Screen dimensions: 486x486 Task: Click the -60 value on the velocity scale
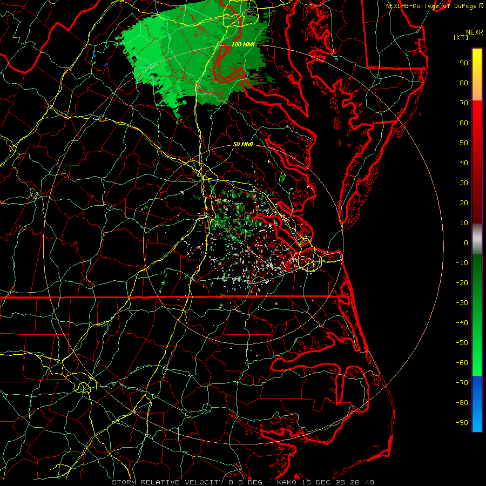click(x=462, y=363)
